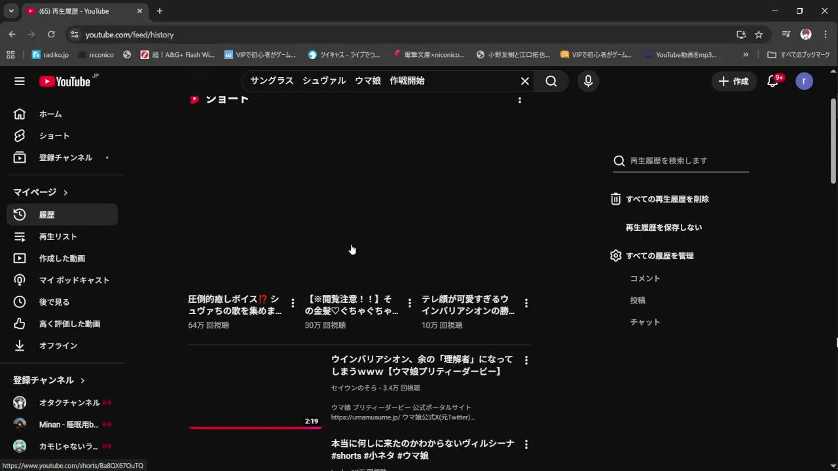Open the オタクチャンネル subscription
The image size is (838, 471).
[x=62, y=402]
